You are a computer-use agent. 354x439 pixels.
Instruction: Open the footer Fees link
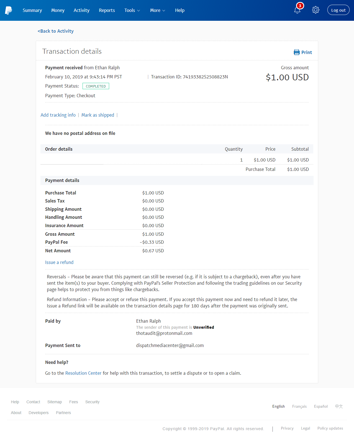click(x=74, y=402)
